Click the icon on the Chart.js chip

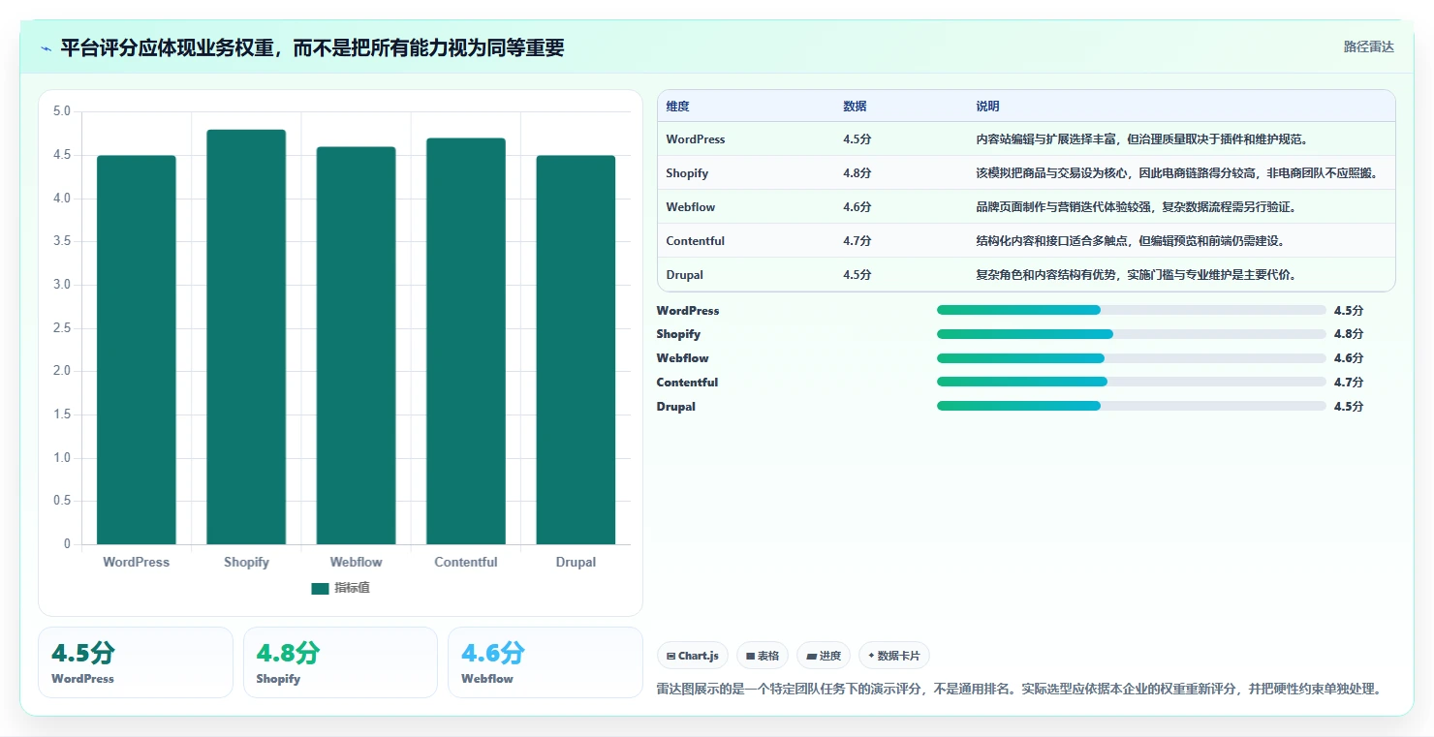pyautogui.click(x=670, y=657)
